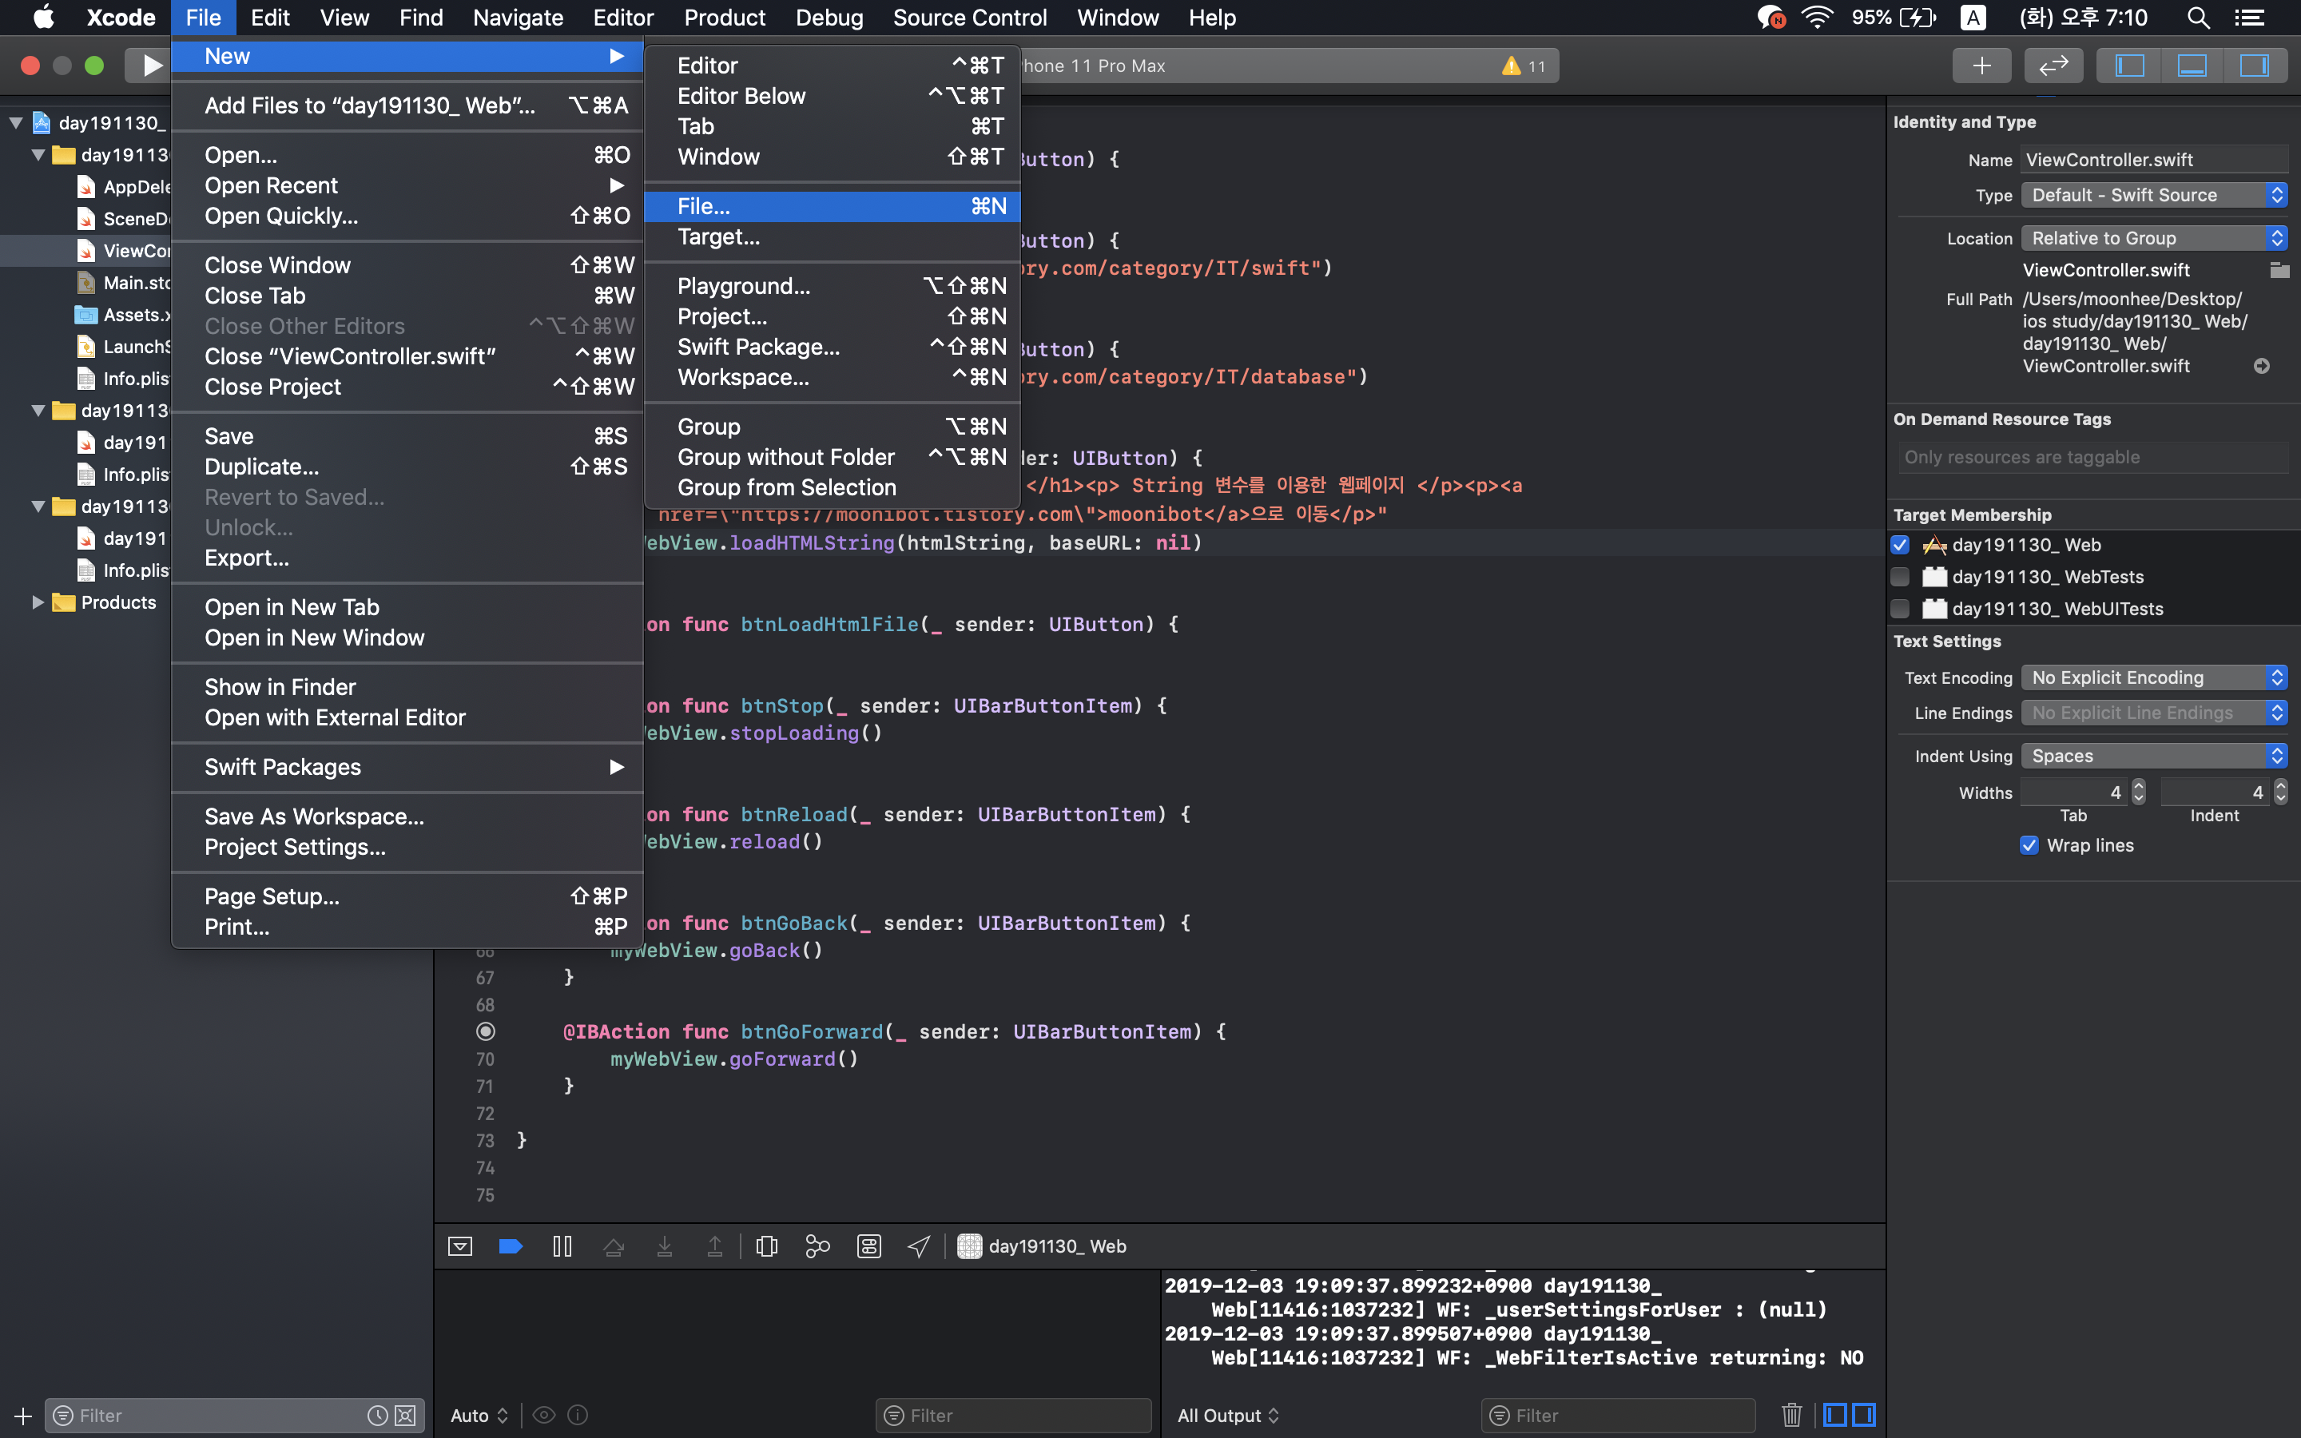Enable day191130_ WebTests target membership
This screenshot has width=2301, height=1438.
[1900, 578]
